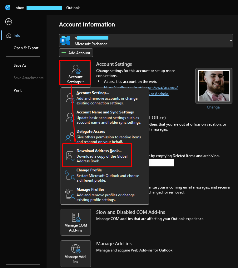Click the back arrow icon
Image resolution: width=238 pixels, height=268 pixels.
(8, 22)
